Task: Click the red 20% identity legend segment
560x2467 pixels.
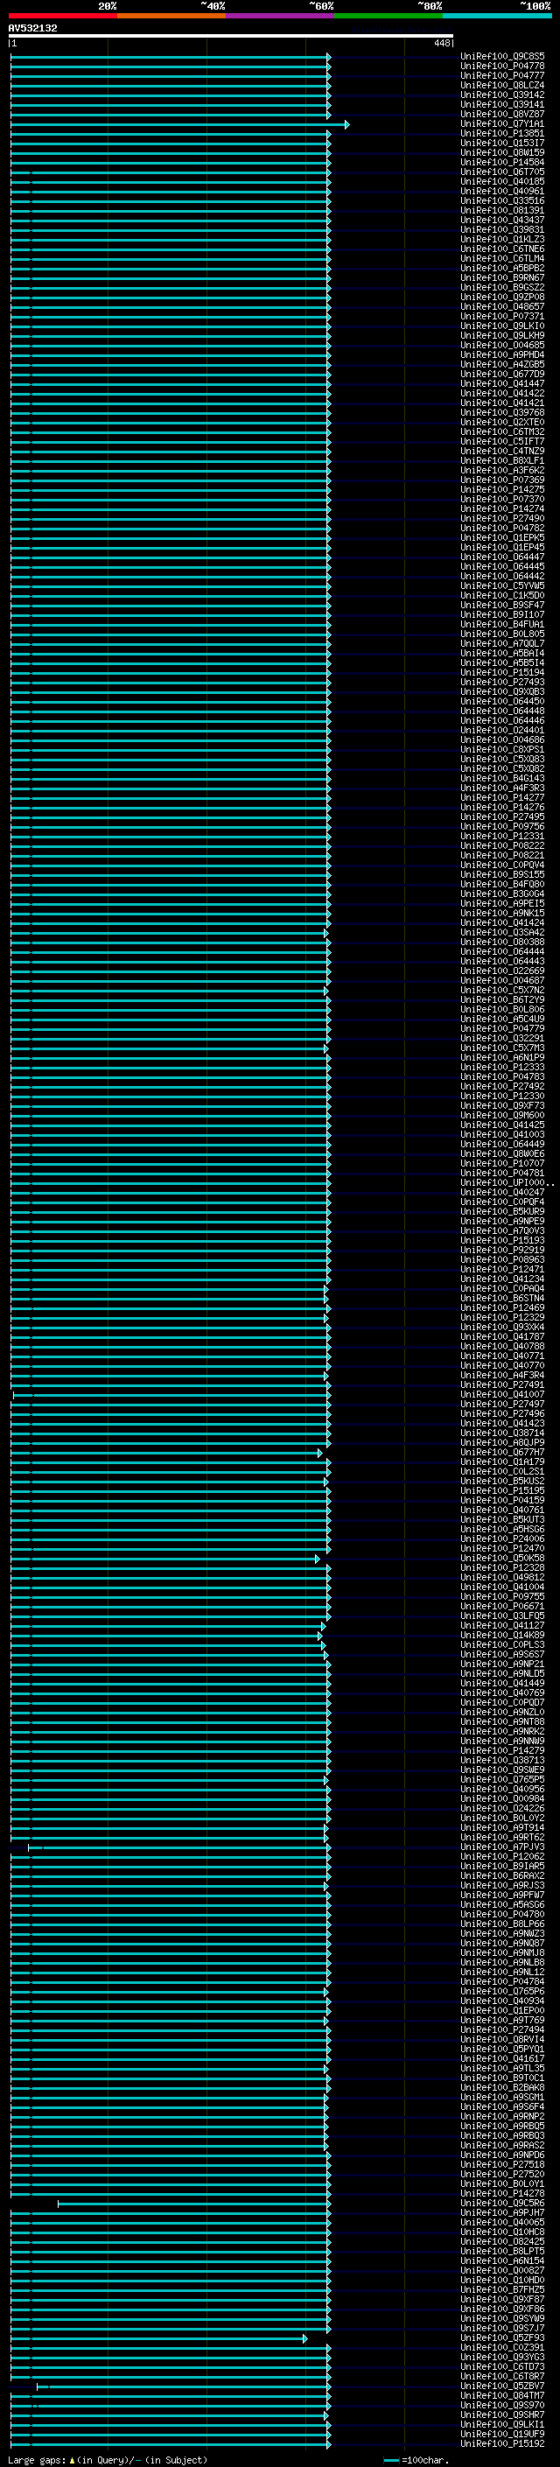Action: coord(62,16)
